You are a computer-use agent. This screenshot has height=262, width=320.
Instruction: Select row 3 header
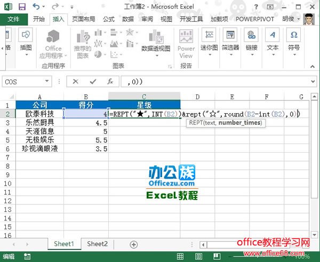pyautogui.click(x=7, y=123)
